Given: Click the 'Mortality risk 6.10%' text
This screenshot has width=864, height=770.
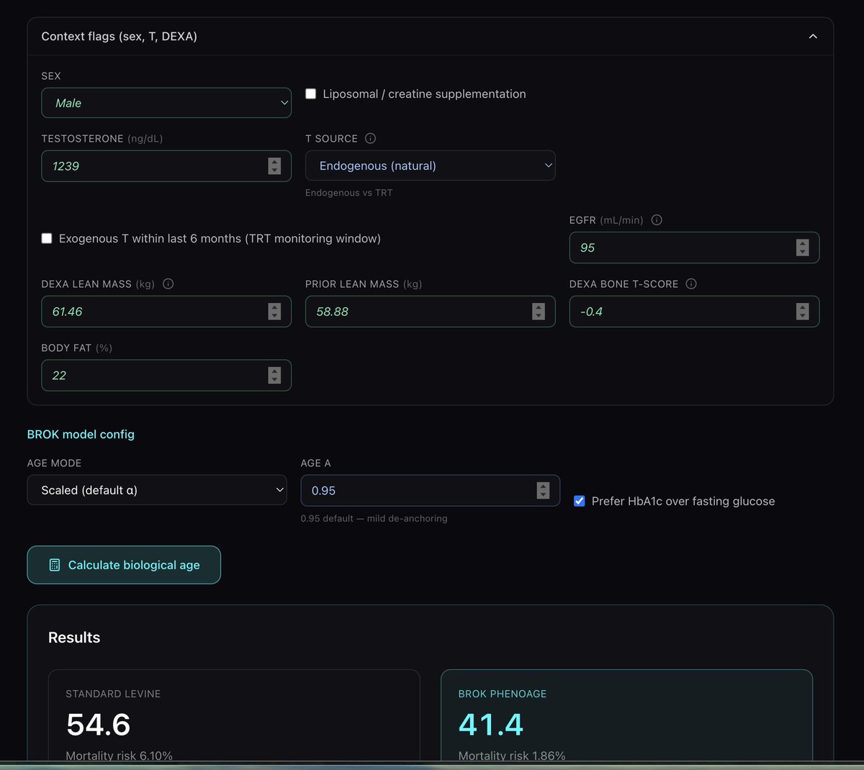Looking at the screenshot, I should [x=119, y=755].
